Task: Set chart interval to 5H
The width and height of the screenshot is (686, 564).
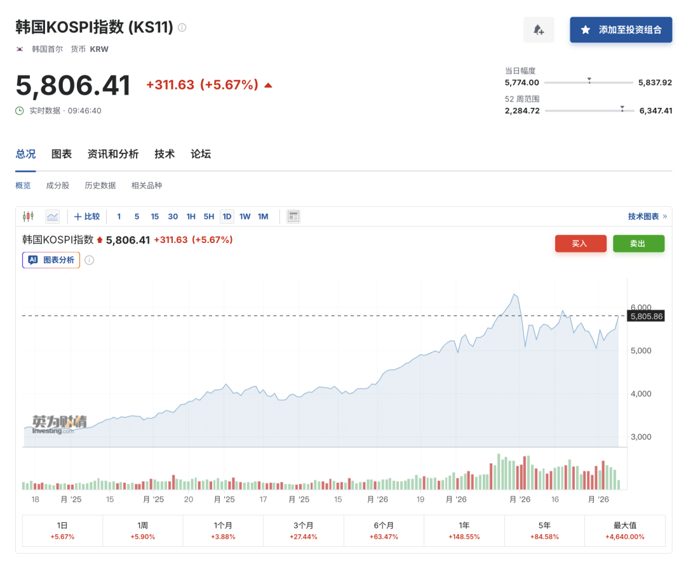Action: (x=209, y=216)
